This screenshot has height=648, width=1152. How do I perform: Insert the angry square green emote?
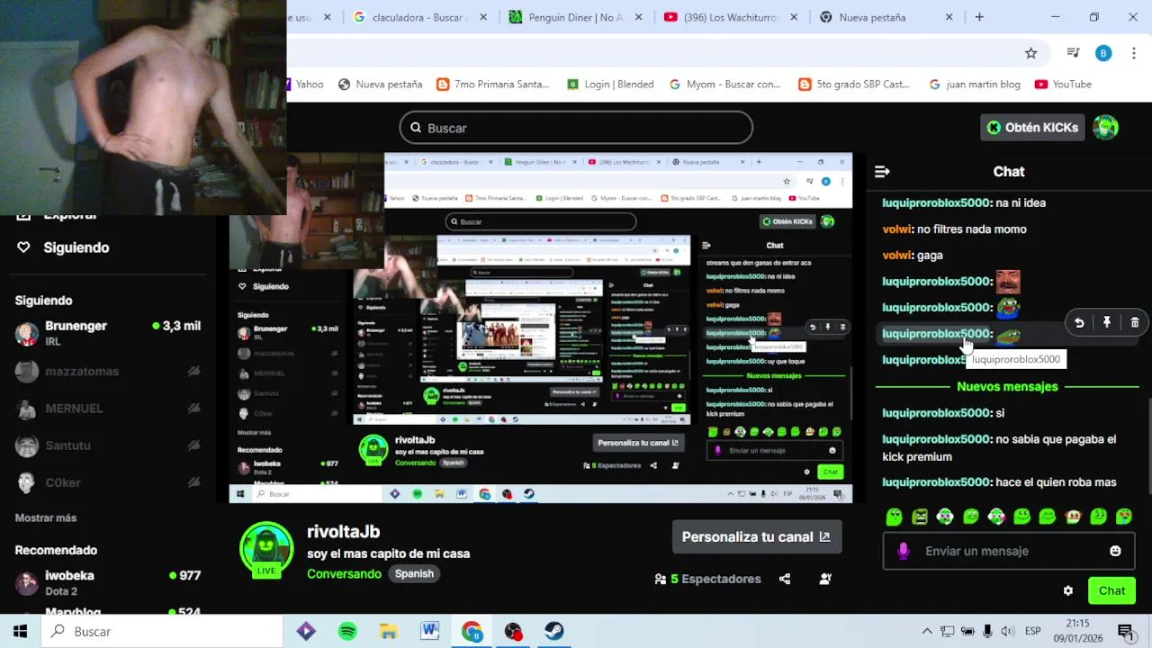(x=920, y=517)
